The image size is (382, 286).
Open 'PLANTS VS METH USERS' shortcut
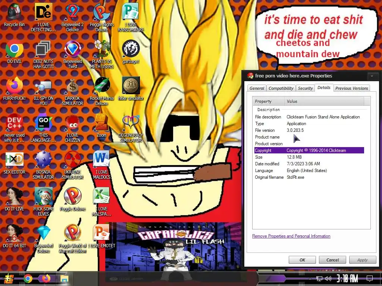(x=101, y=54)
